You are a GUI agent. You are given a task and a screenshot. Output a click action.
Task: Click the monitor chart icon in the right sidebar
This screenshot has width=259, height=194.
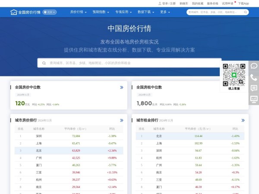click(x=254, y=99)
